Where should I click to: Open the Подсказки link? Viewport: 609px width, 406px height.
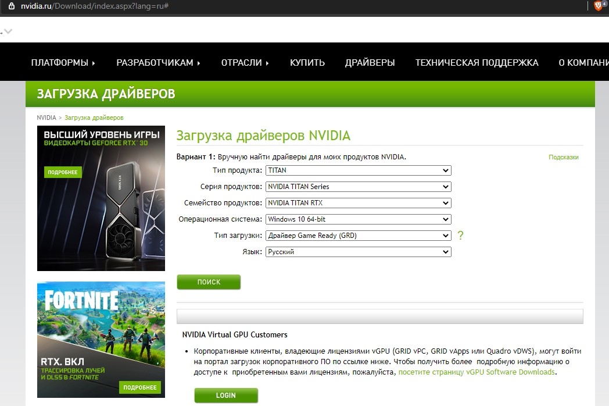[x=564, y=157]
